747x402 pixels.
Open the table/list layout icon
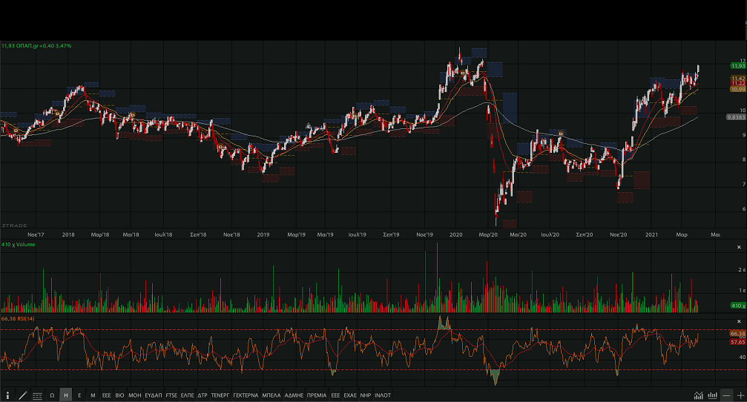point(37,395)
